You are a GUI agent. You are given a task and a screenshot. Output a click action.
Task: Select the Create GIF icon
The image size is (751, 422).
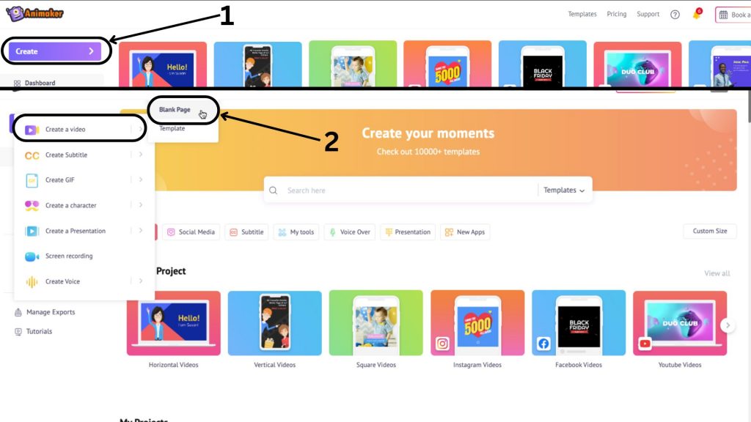[x=32, y=180]
